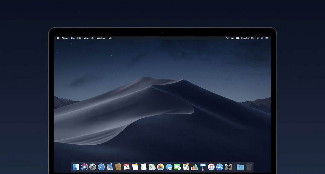Launch Maps from the Dock
Viewport: 325px width, 174px height.
point(152,167)
